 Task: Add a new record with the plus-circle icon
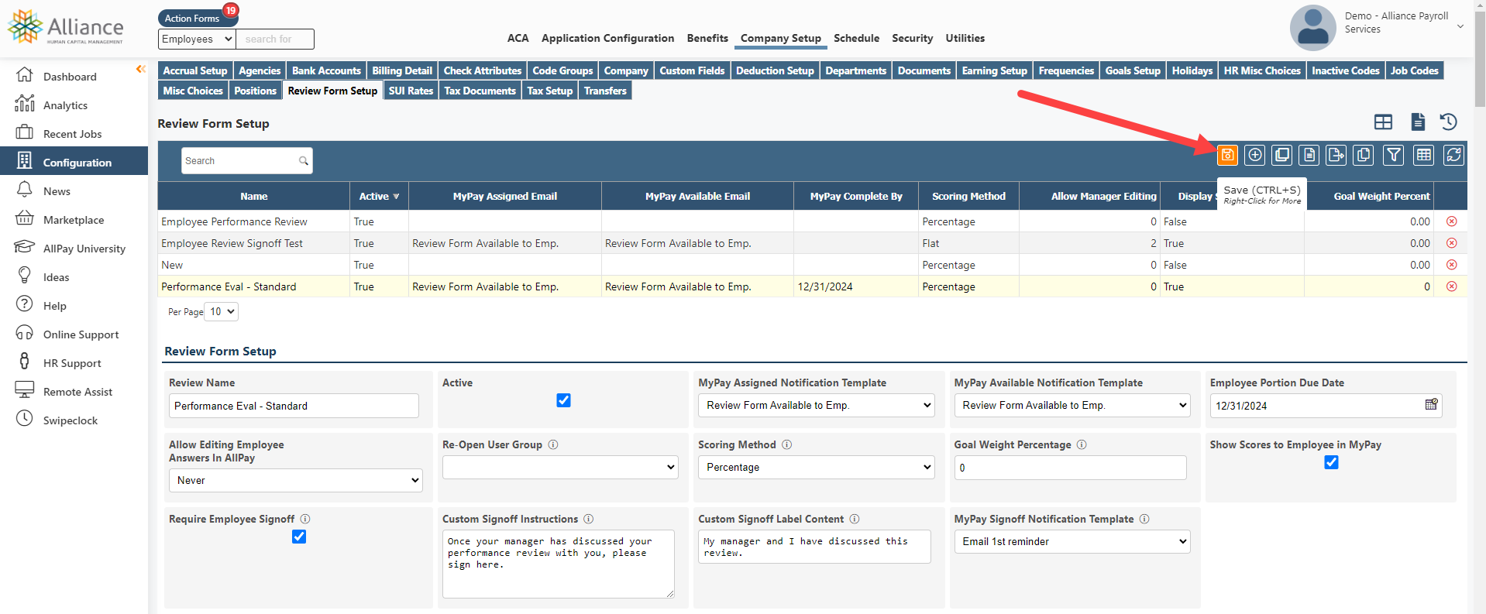click(x=1255, y=155)
